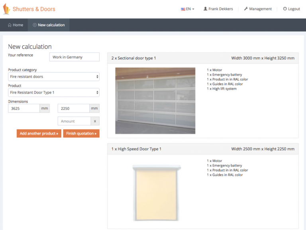The height and width of the screenshot is (230, 306).
Task: Click Width 3000 mm x Height 3250 mm
Action: [x=263, y=58]
